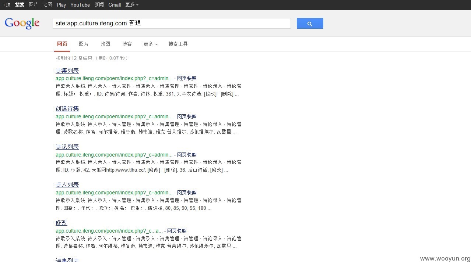Open 地图 in the top black bar
The height and width of the screenshot is (262, 471).
click(x=48, y=5)
